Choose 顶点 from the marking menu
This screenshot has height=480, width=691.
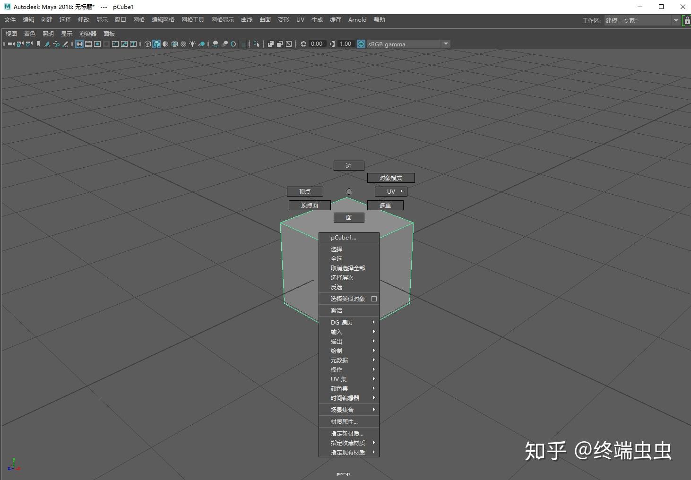coord(305,191)
